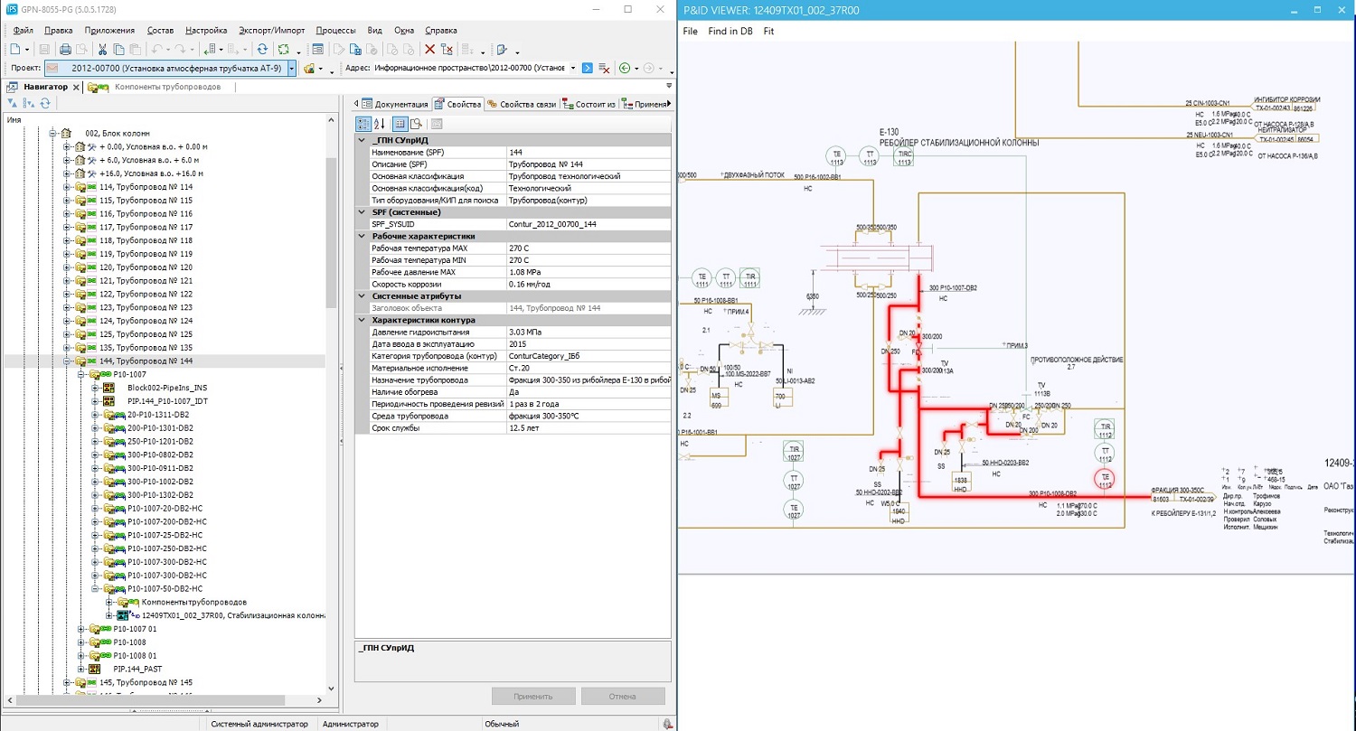This screenshot has width=1356, height=731.
Task: Open the Проект combo box dropdown
Action: pos(292,69)
